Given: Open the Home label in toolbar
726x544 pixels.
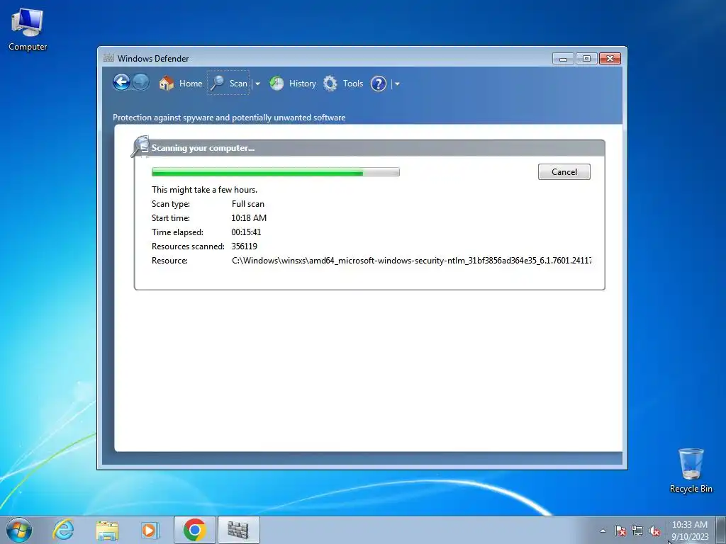Looking at the screenshot, I should [191, 84].
